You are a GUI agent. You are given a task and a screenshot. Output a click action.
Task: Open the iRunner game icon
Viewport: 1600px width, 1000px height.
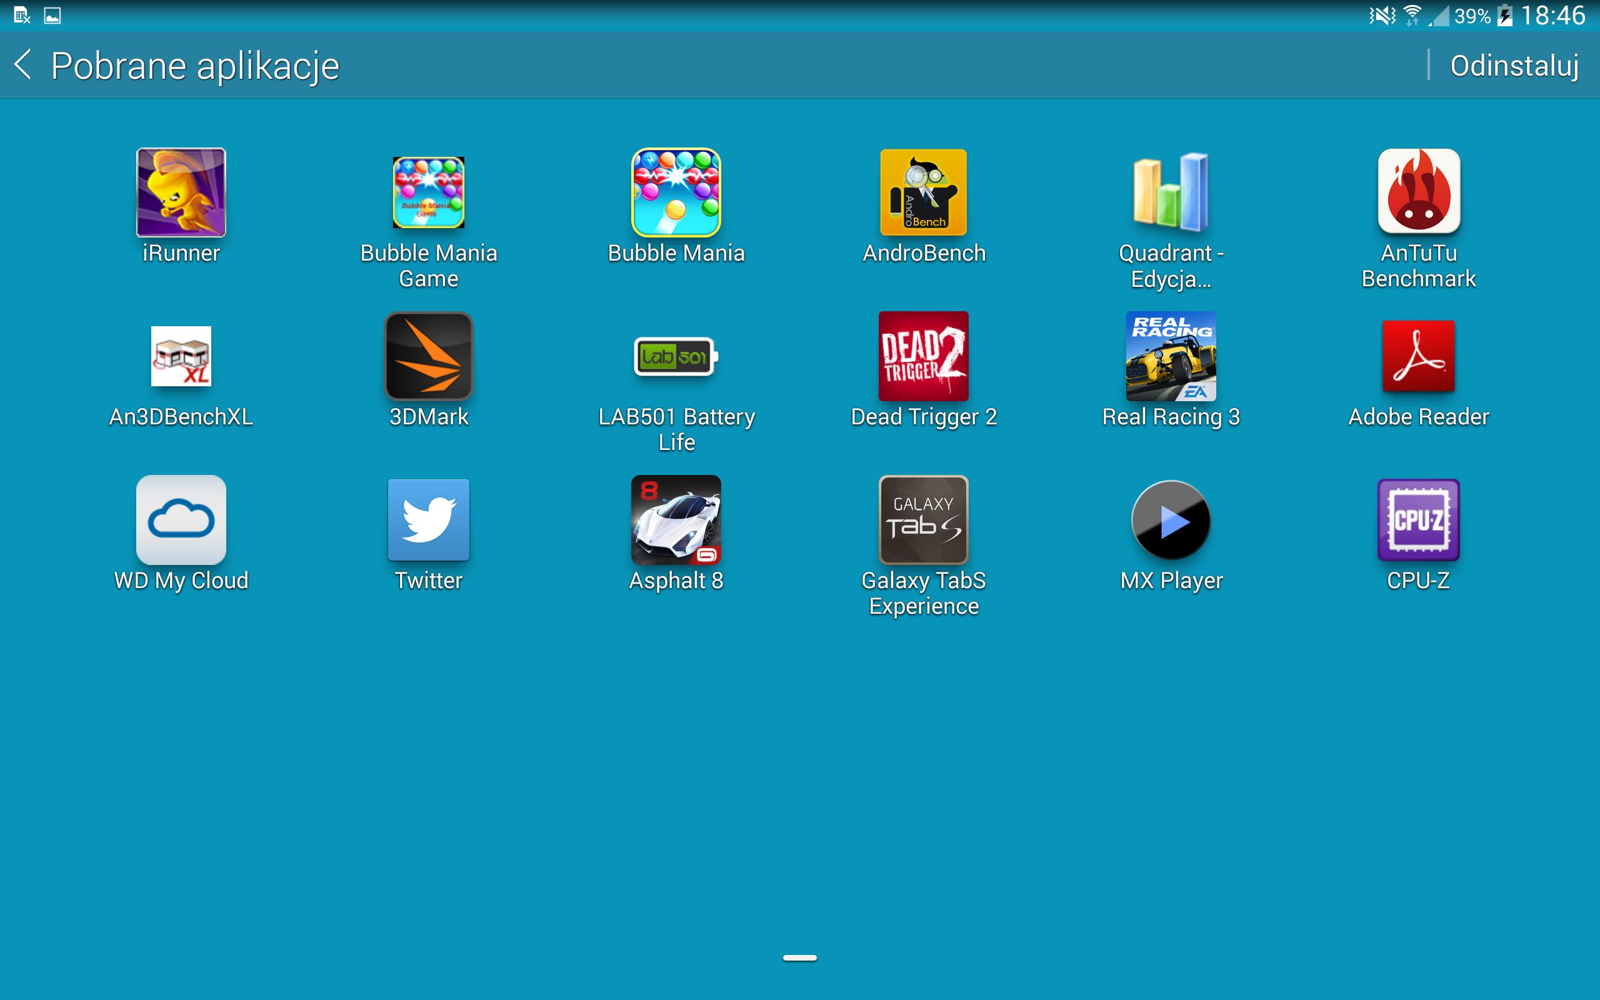coord(181,192)
